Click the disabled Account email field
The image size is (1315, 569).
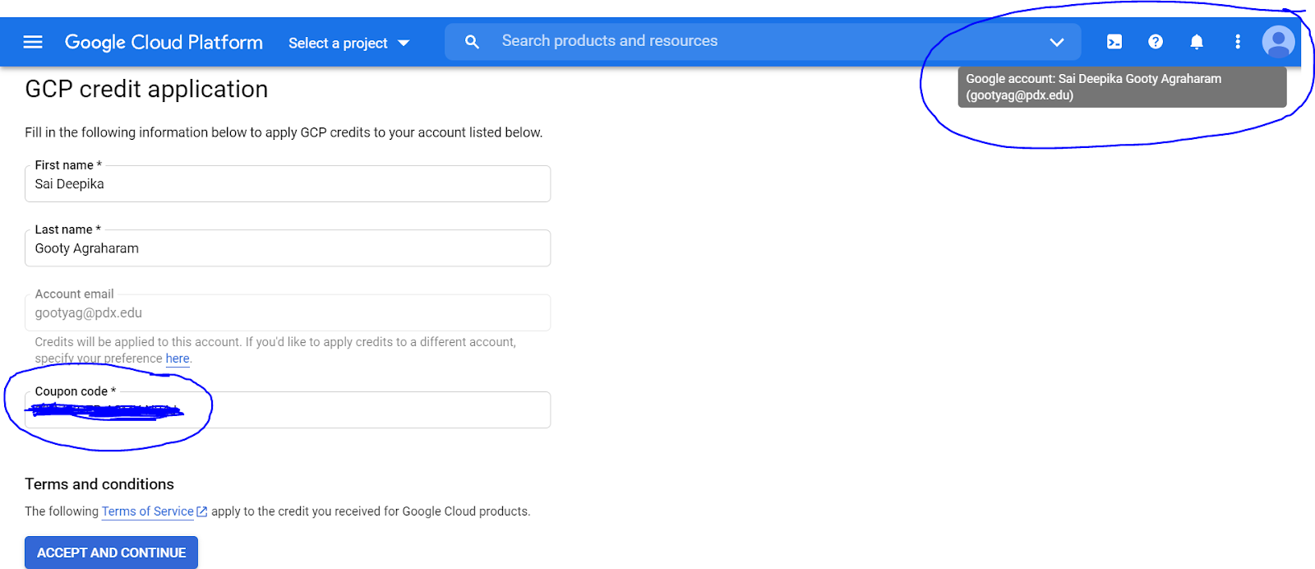[288, 312]
